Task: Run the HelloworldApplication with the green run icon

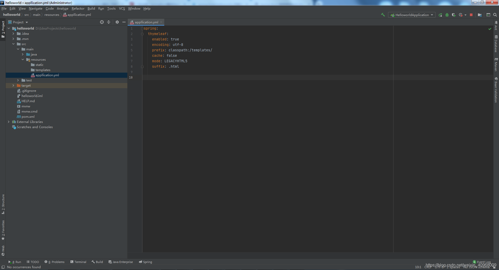Action: 441,15
